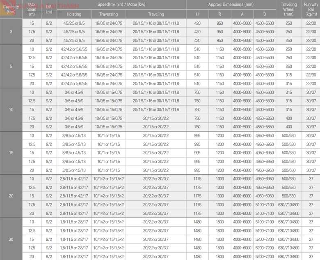Click the Lift (m) column header
Screen dimensions: 320x260
(x=49, y=9)
